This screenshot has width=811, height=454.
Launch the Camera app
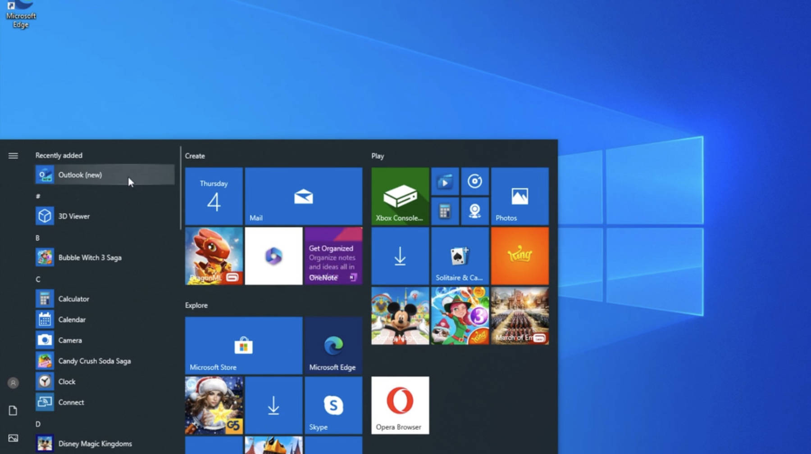point(105,340)
